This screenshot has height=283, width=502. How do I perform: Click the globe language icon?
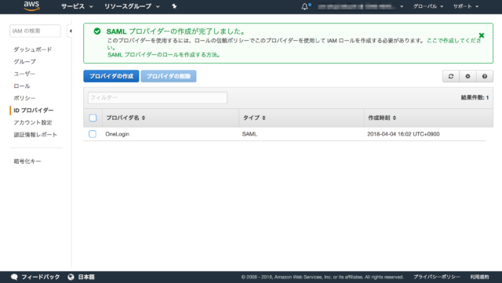coord(71,277)
